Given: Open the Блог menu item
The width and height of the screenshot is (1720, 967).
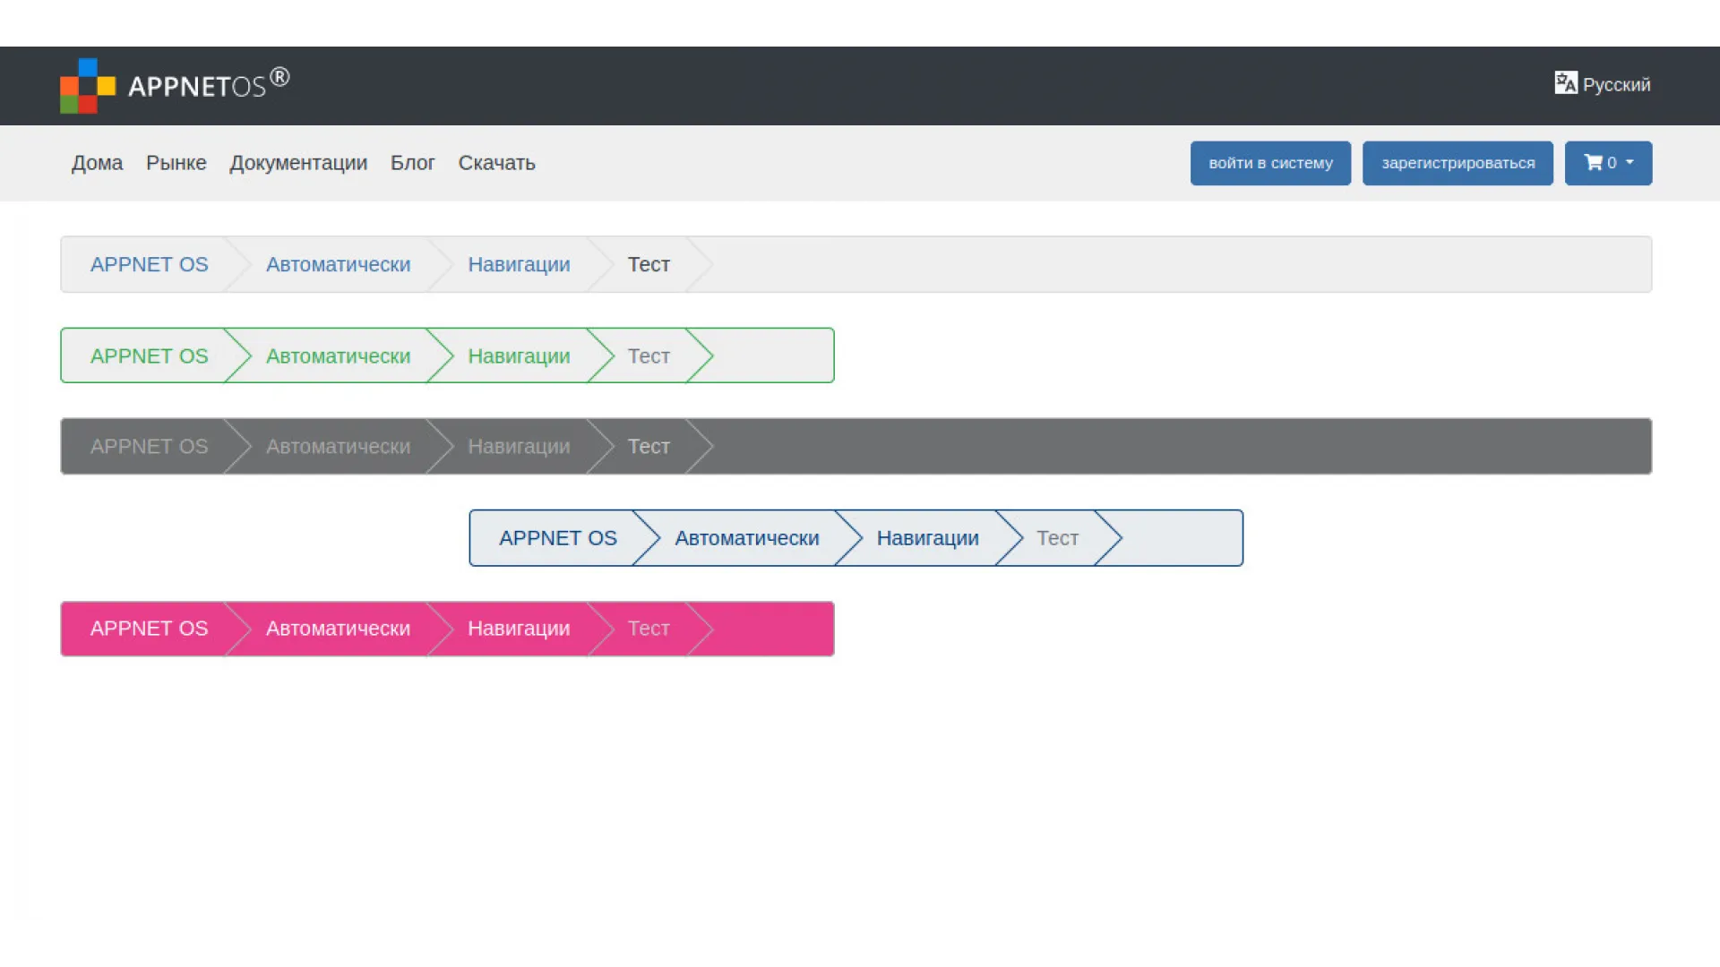Looking at the screenshot, I should [413, 163].
